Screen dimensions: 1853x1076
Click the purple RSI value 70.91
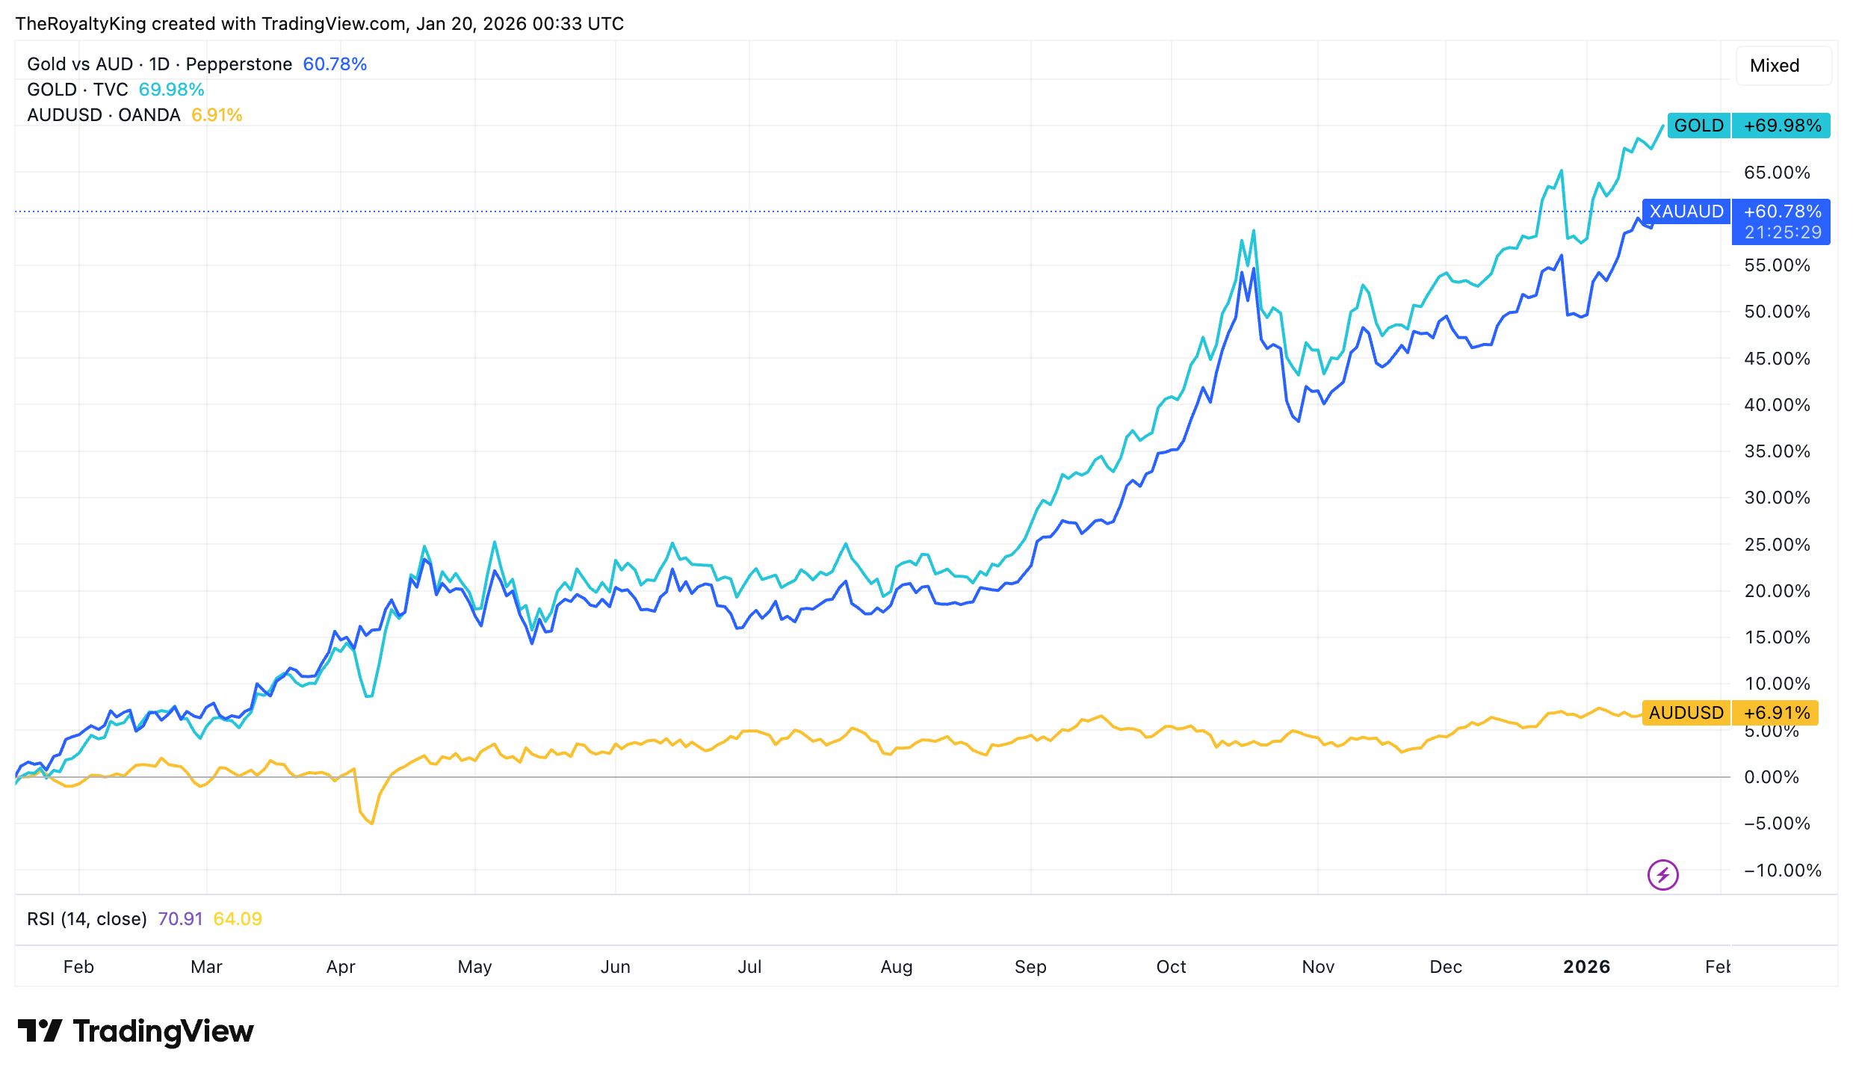[180, 919]
